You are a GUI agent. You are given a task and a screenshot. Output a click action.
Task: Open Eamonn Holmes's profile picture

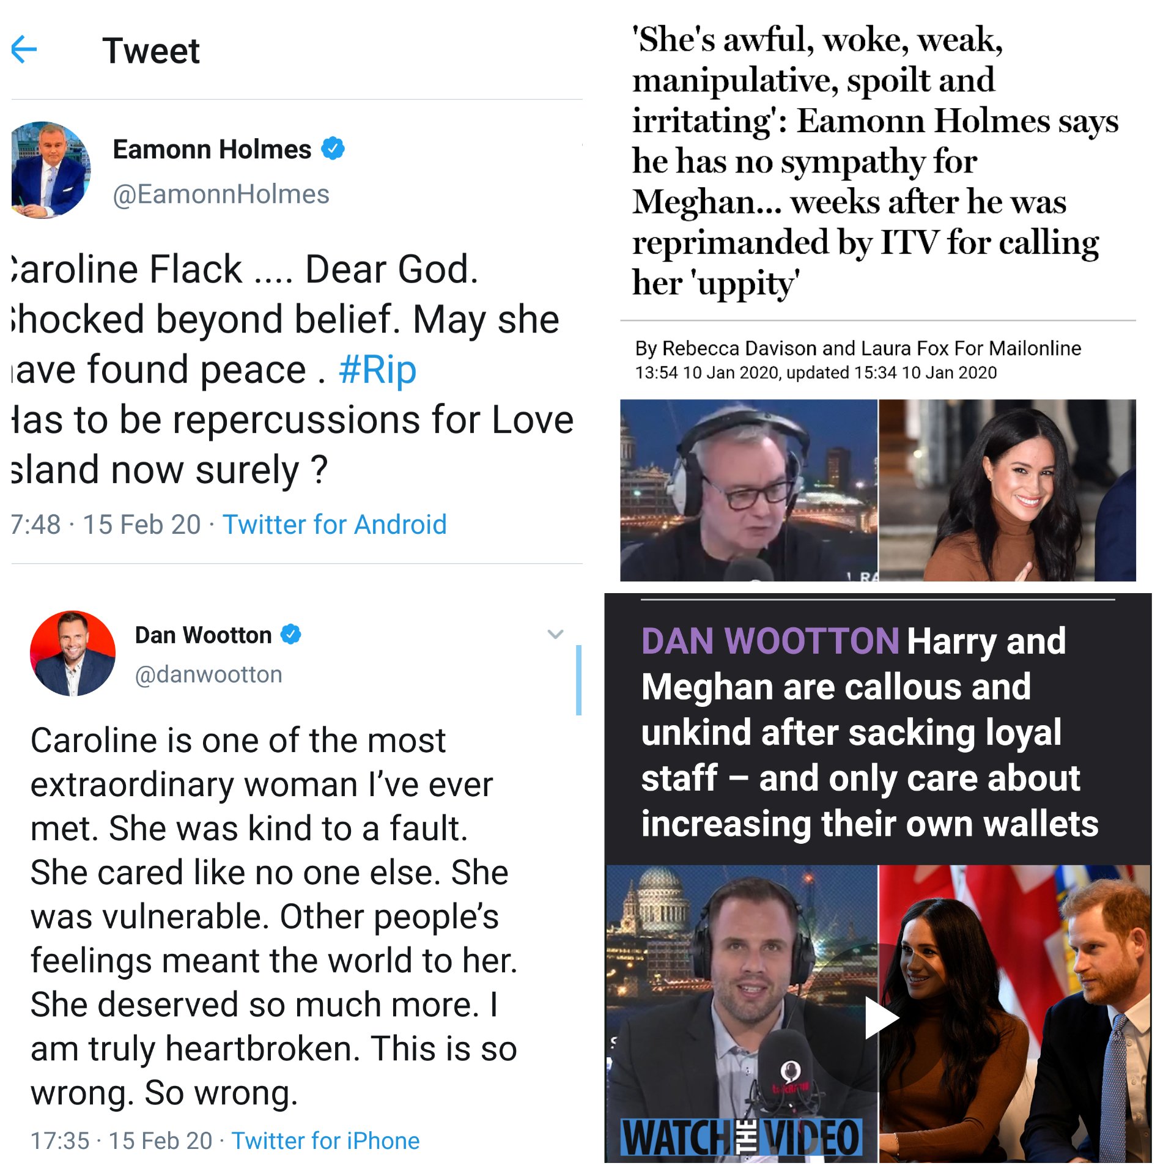tap(51, 170)
